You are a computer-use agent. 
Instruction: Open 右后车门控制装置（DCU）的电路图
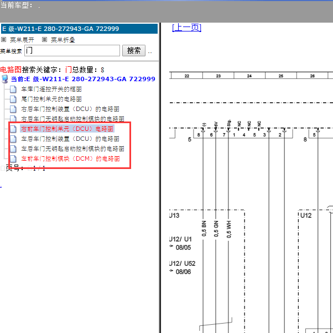(x=70, y=109)
